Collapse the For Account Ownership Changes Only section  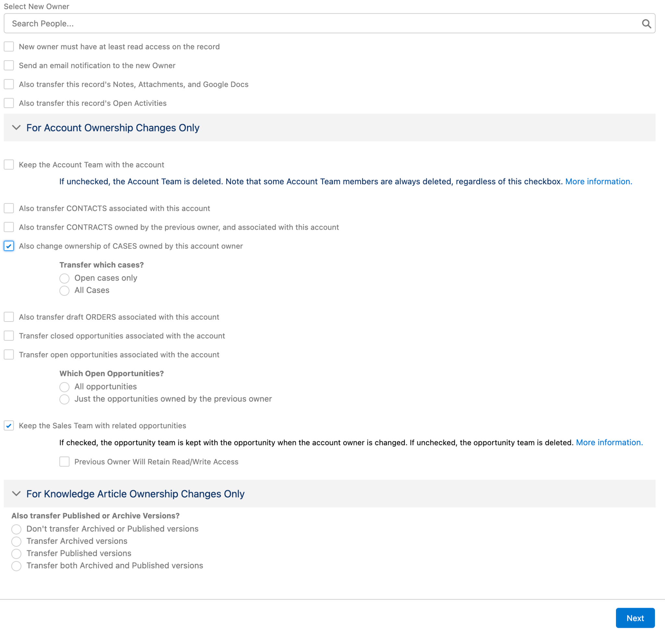point(16,128)
